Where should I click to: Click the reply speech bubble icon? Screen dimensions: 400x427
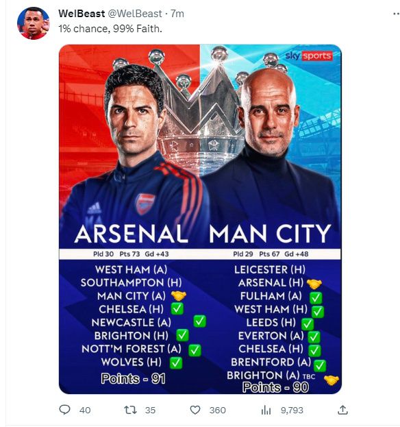(64, 410)
